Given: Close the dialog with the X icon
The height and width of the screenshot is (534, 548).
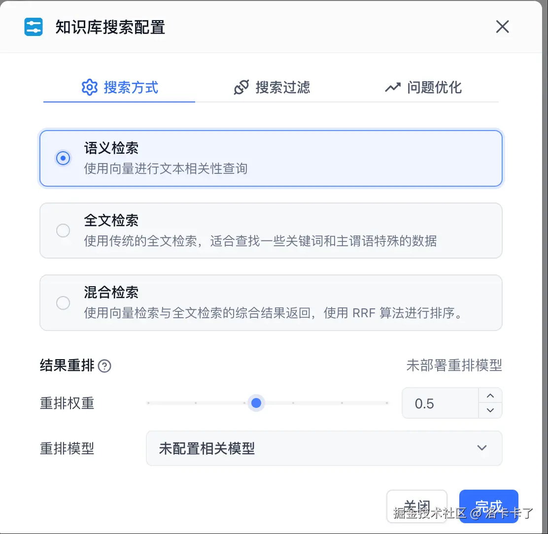Looking at the screenshot, I should click(x=502, y=27).
